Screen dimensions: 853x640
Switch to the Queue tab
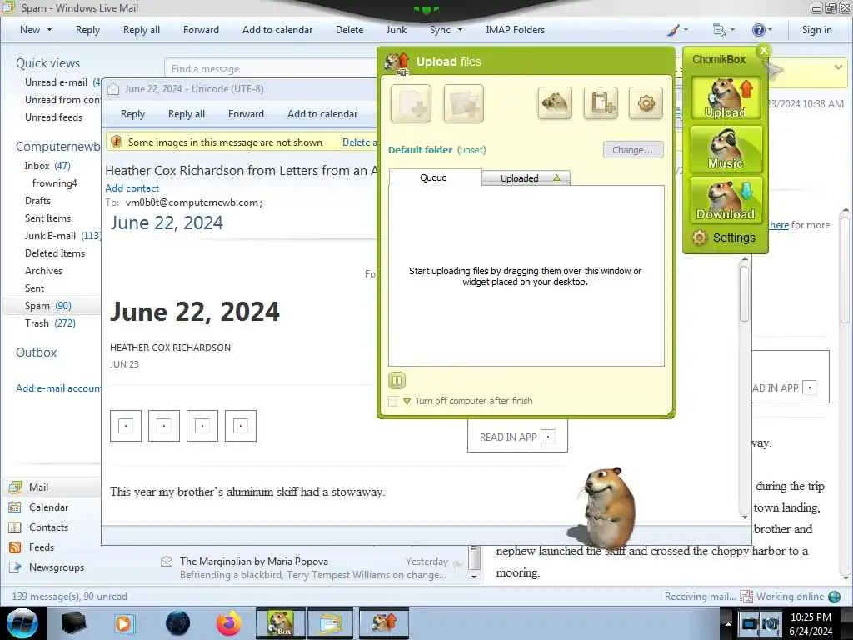[433, 177]
